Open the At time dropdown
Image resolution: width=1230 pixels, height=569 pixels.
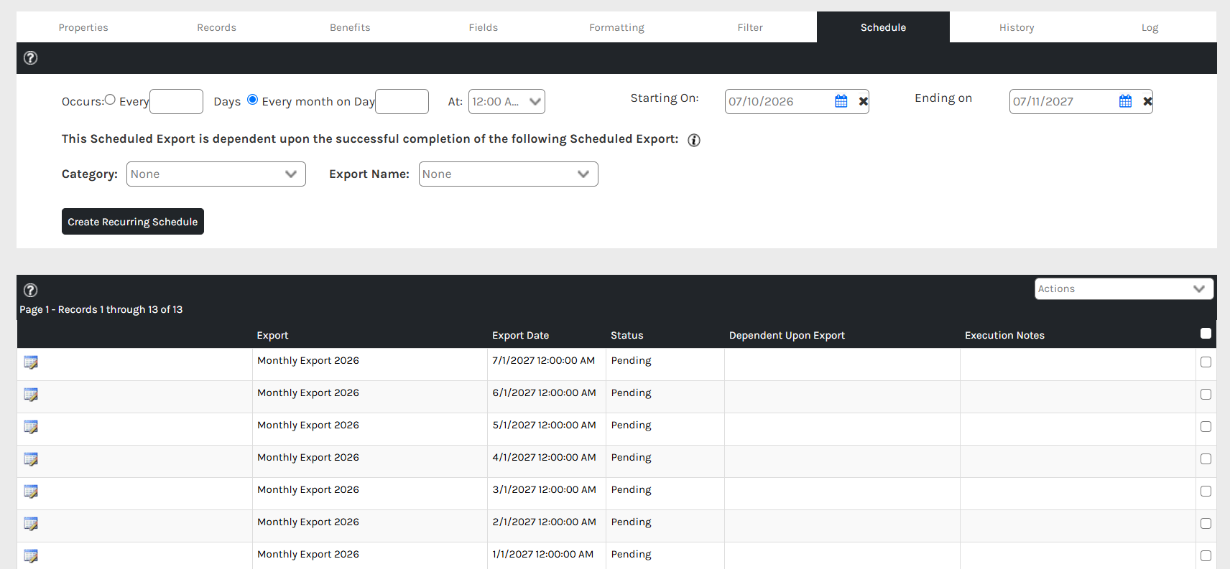tap(507, 101)
